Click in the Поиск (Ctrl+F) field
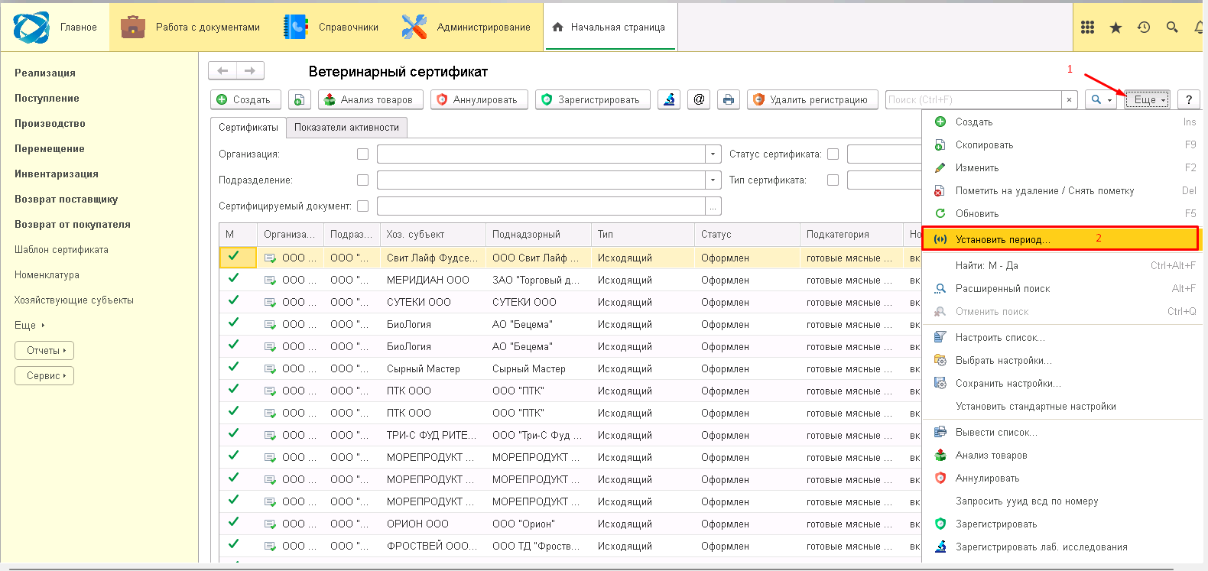1208x571 pixels. tap(973, 99)
